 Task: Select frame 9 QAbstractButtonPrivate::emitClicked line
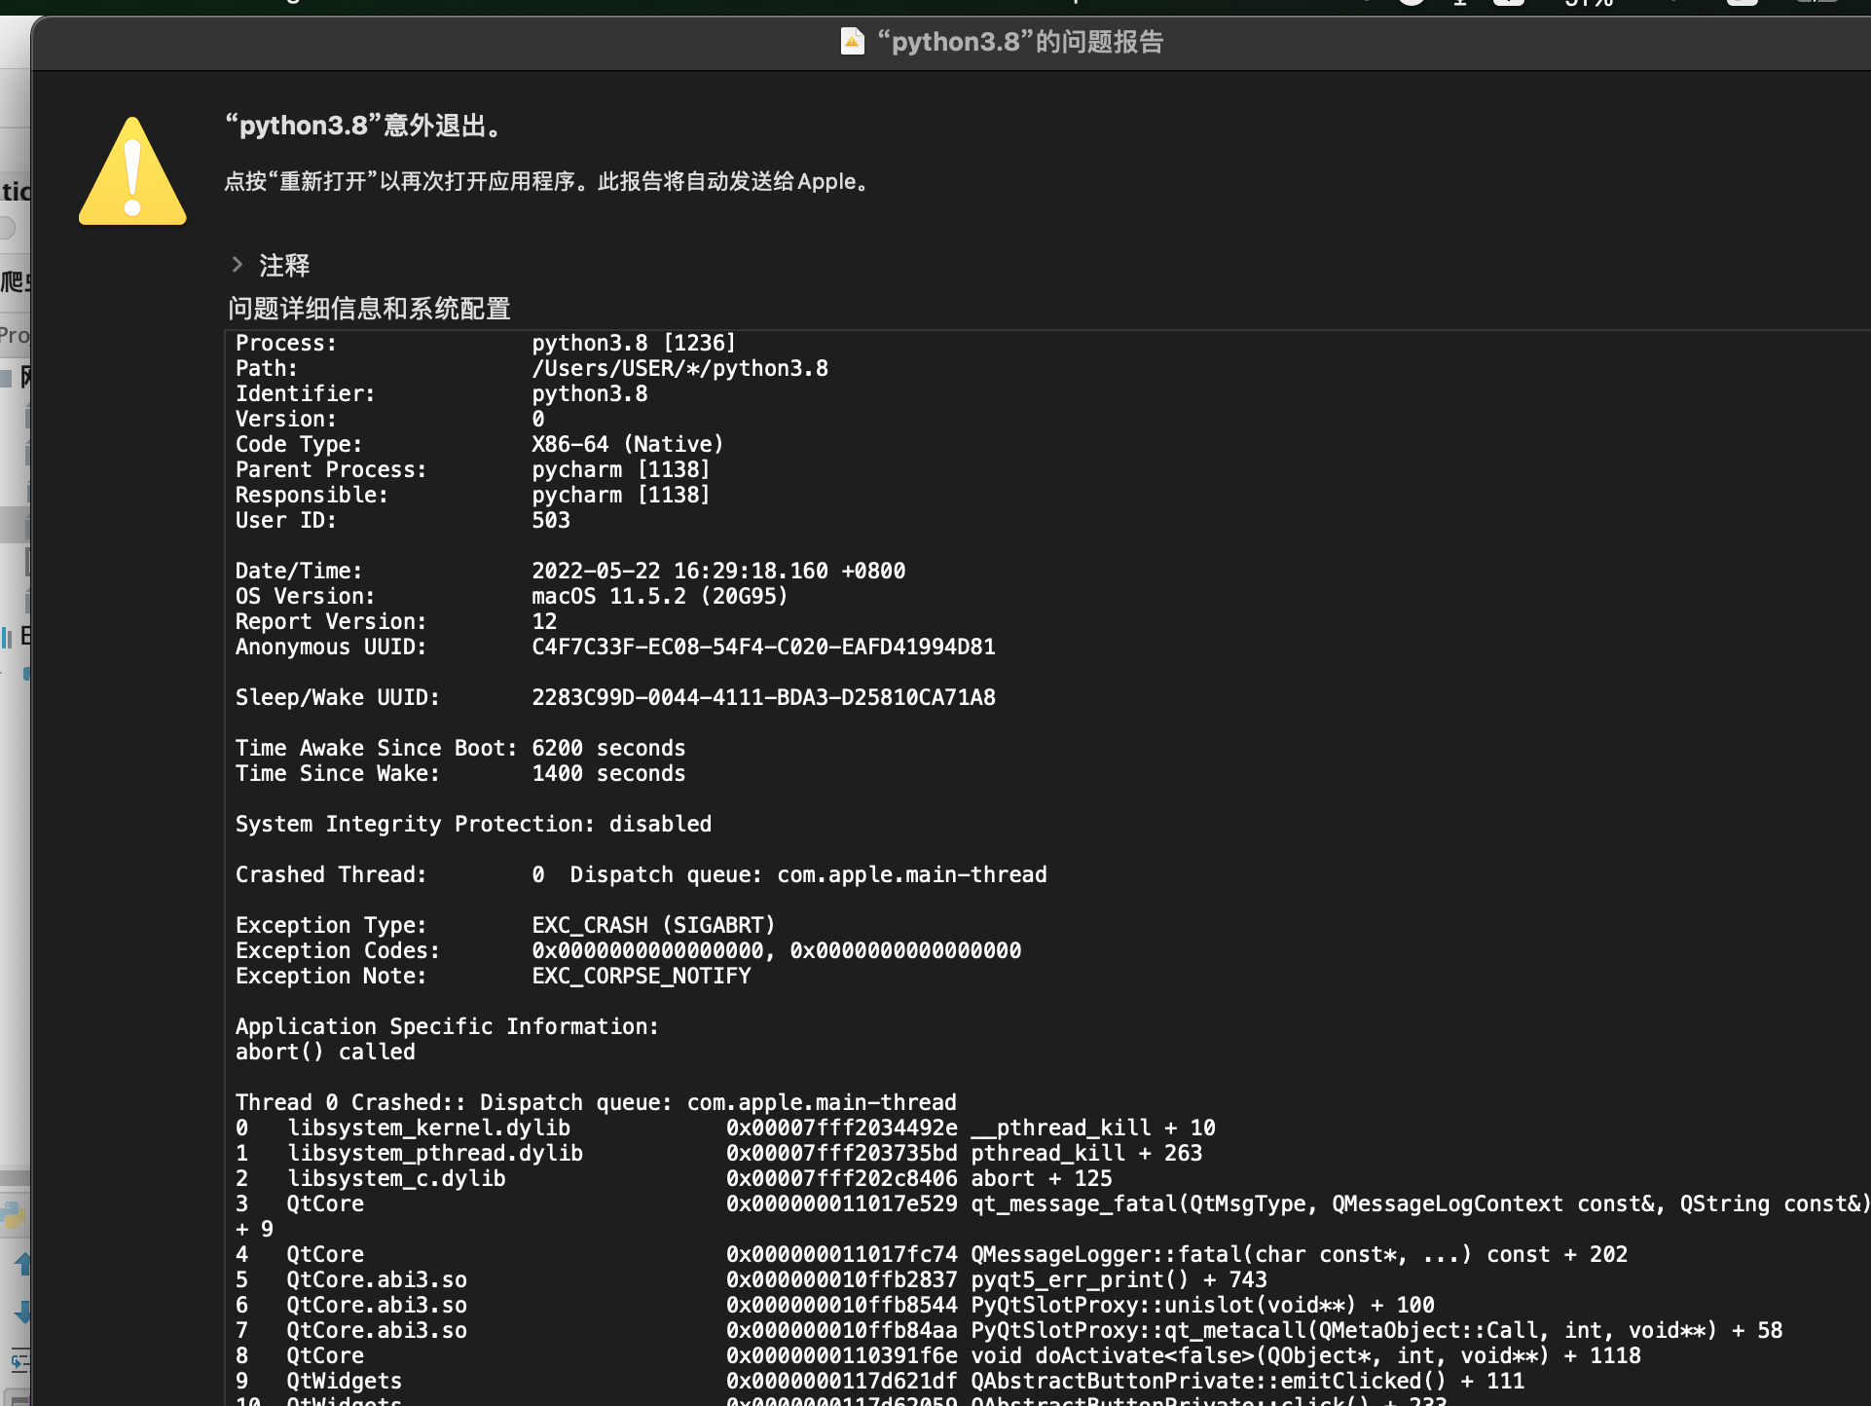[x=879, y=1381]
